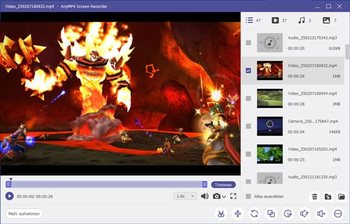Maximize the AnyMP4 Screen Recorder window

328,6
